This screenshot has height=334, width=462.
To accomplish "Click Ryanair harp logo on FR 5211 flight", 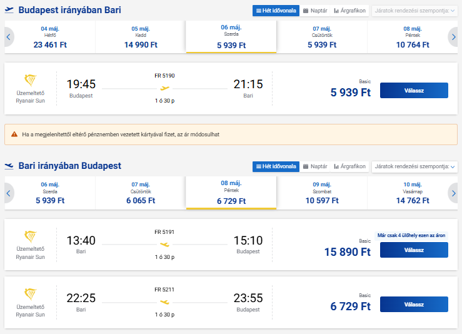I will tap(30, 295).
